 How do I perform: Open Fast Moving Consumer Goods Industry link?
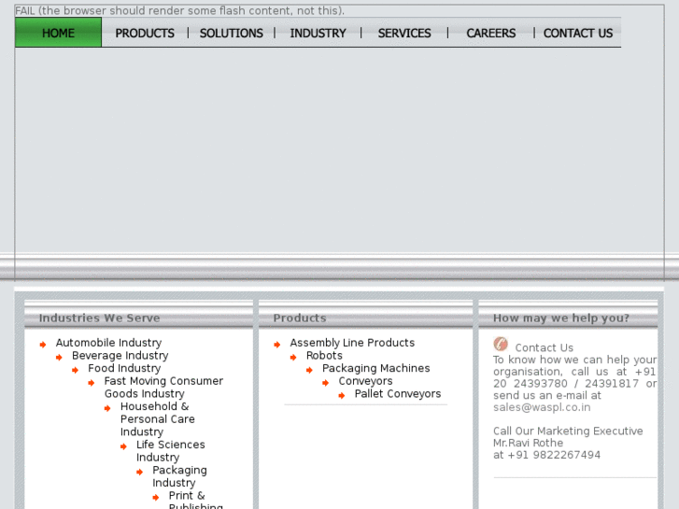pos(163,388)
